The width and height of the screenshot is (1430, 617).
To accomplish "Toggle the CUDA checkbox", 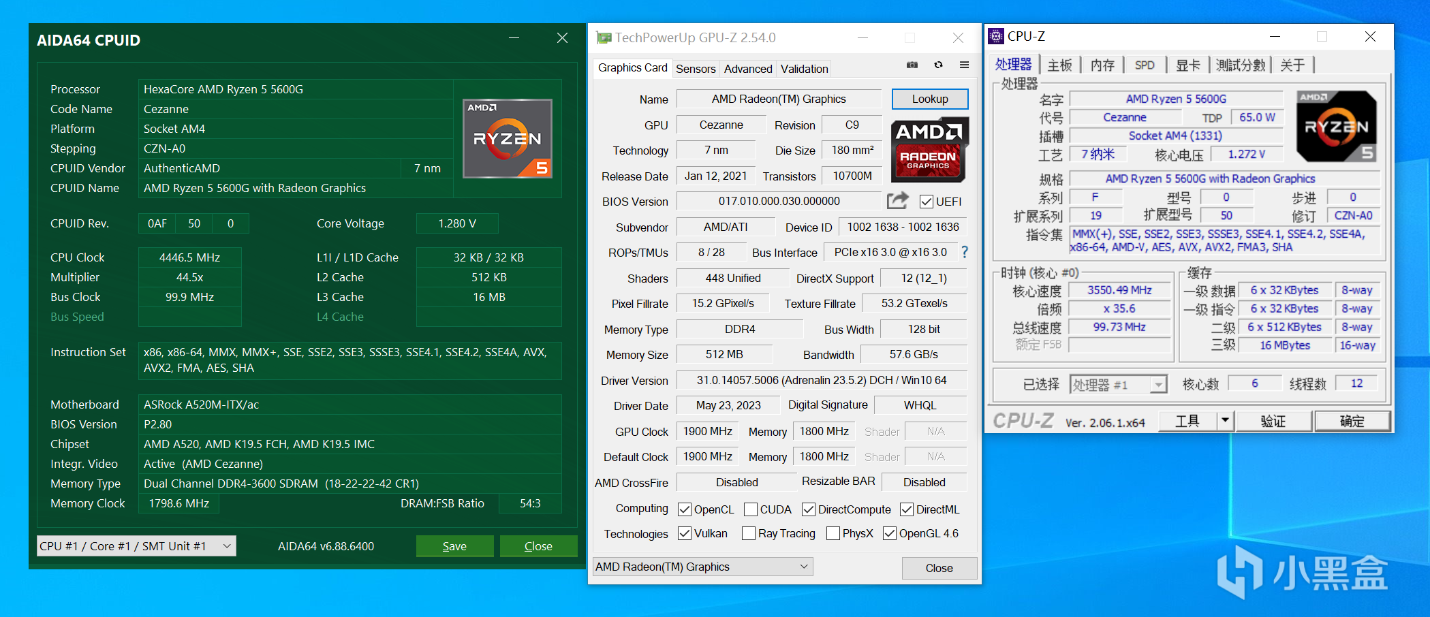I will tap(751, 509).
